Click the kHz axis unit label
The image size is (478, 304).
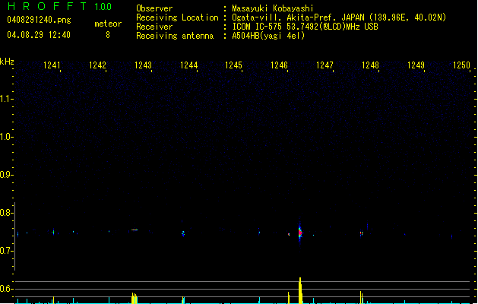[7, 62]
